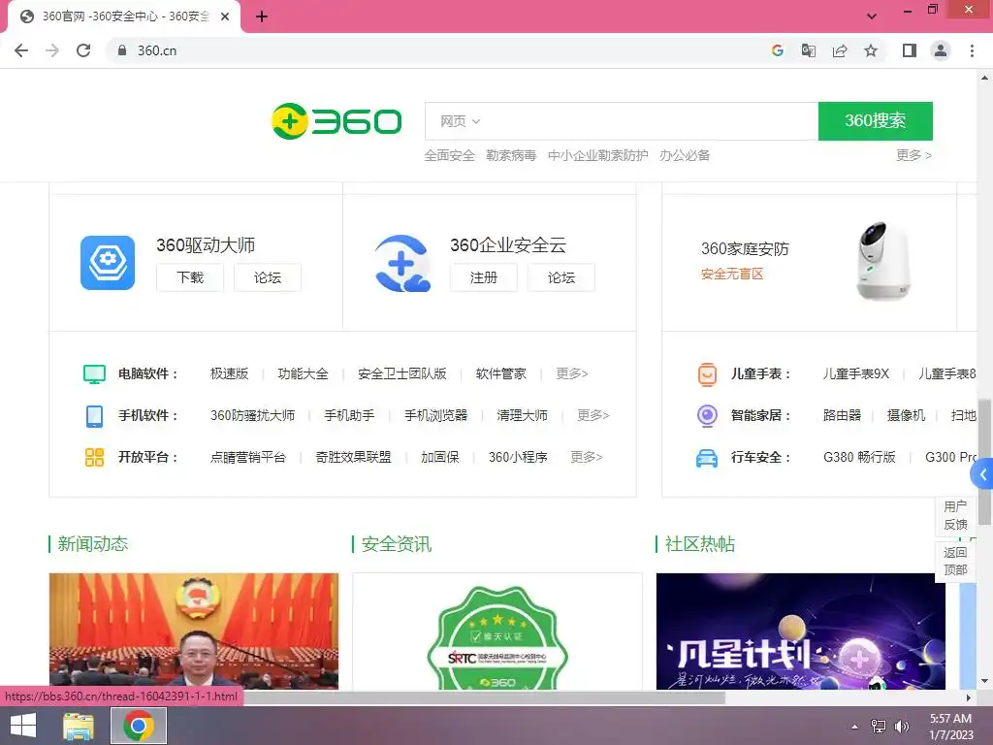Image resolution: width=993 pixels, height=745 pixels.
Task: Click the site lock icon
Action: pos(122,50)
